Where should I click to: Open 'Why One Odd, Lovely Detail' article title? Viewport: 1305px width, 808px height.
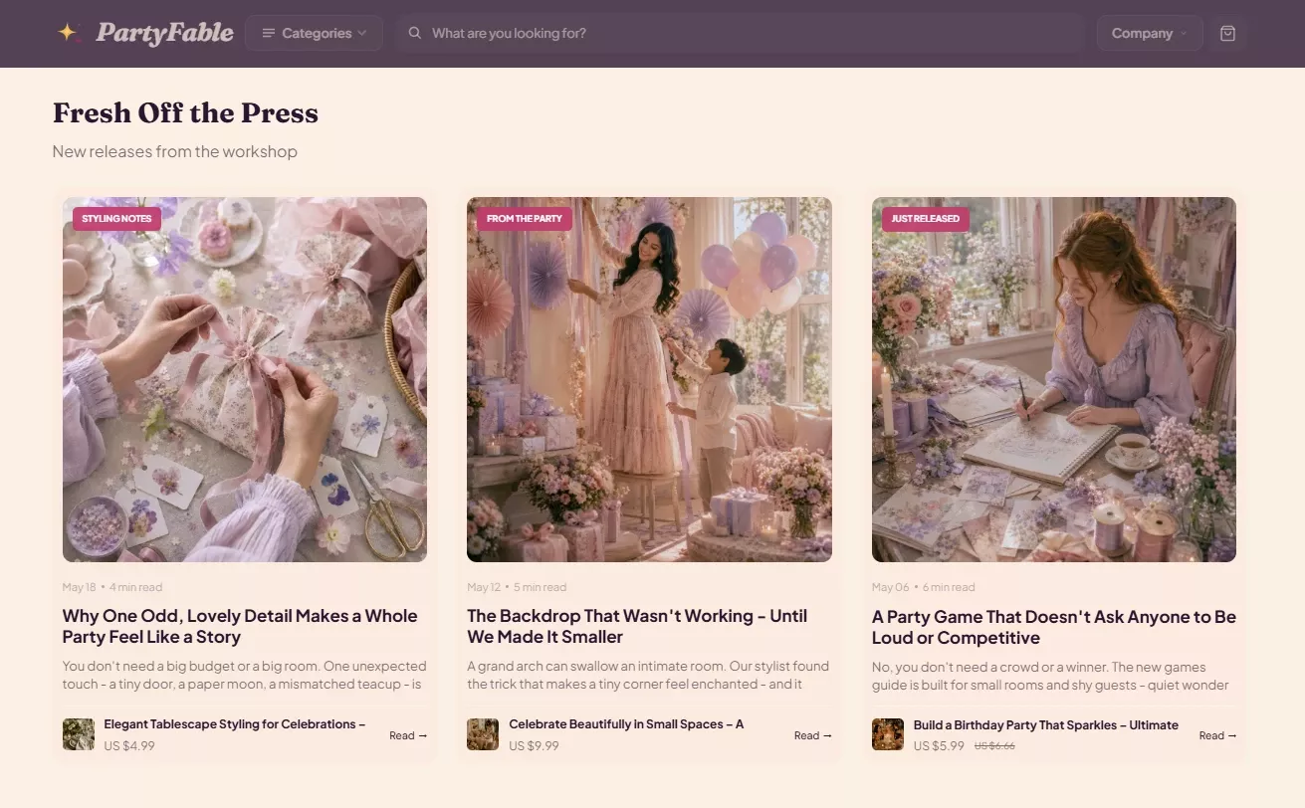[x=240, y=627]
